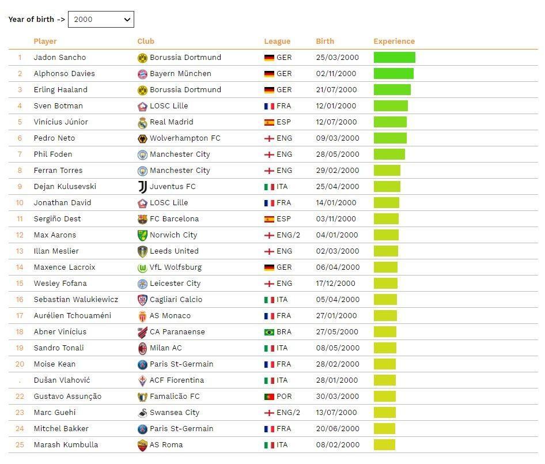Click ENG/2 league label in Norwich City row

click(288, 235)
